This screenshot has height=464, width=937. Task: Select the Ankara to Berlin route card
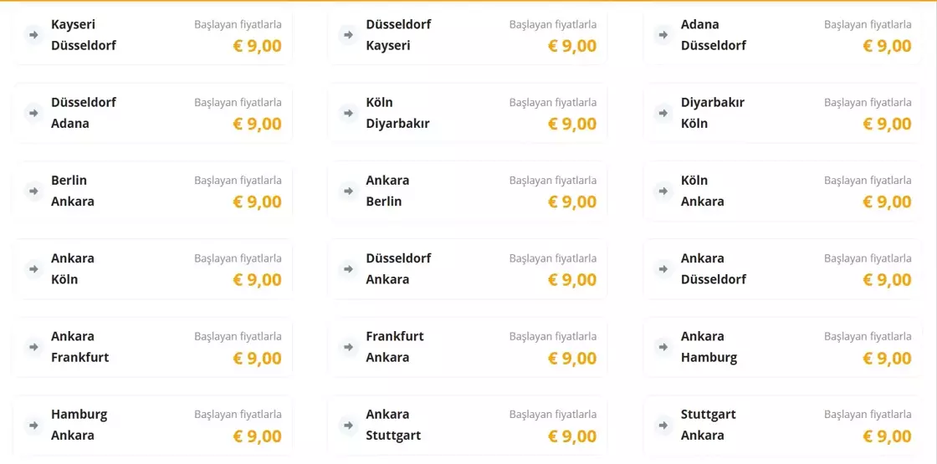[x=467, y=191]
